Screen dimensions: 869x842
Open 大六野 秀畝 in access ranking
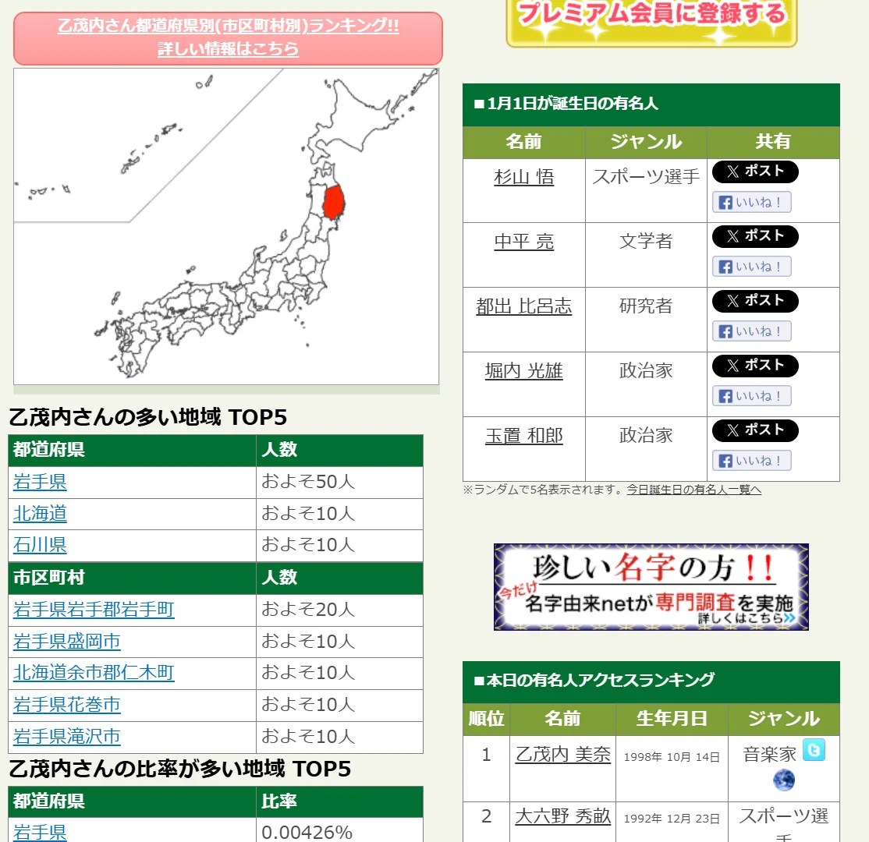point(563,816)
